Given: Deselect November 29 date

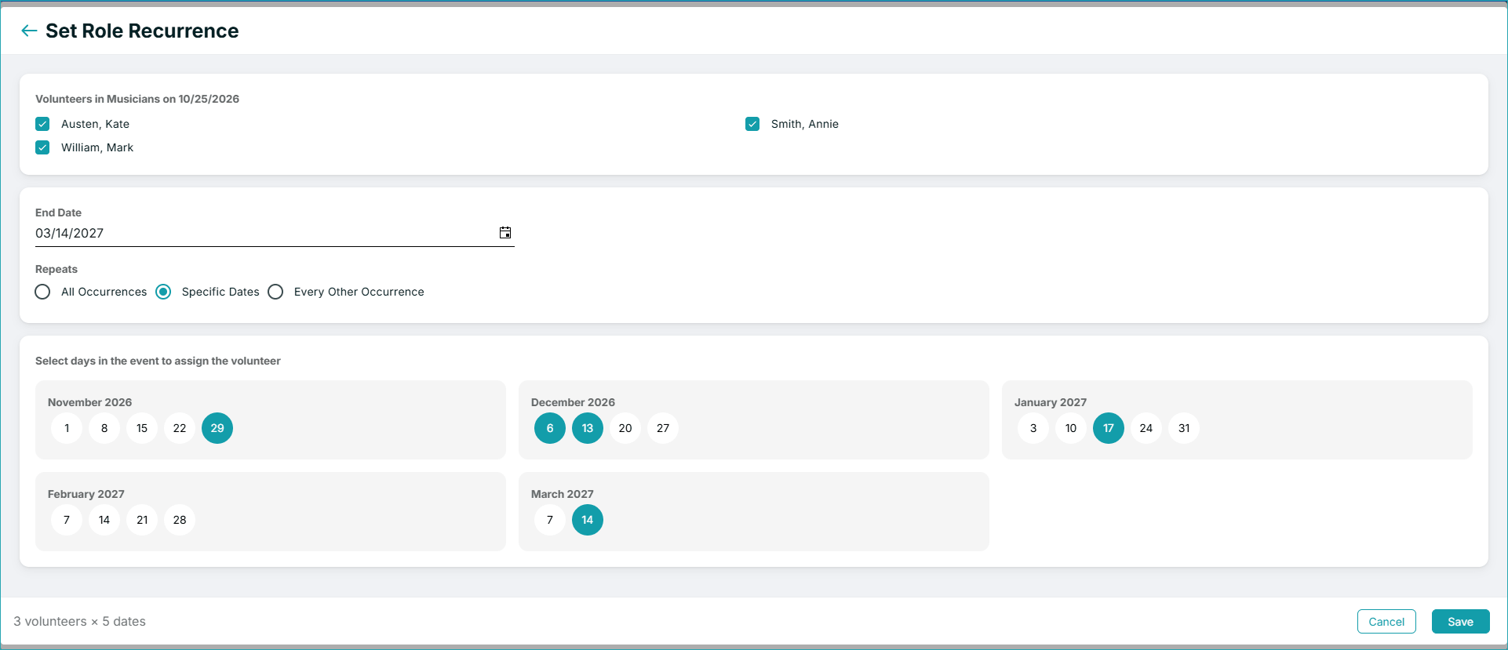Looking at the screenshot, I should [x=217, y=428].
